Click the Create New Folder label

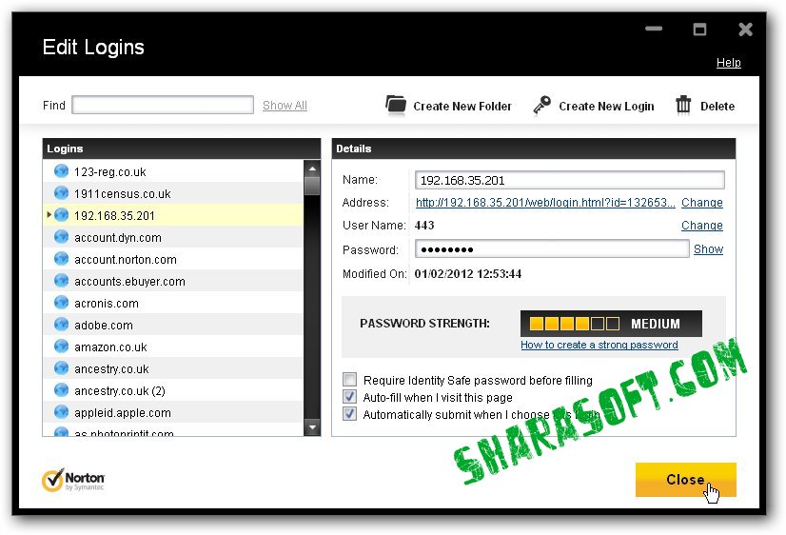(x=462, y=107)
